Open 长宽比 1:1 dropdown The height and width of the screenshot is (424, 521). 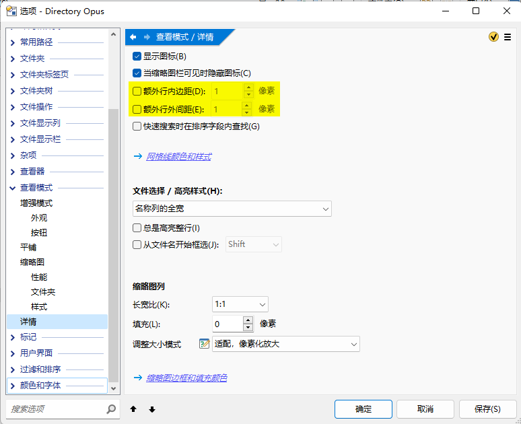tap(240, 304)
